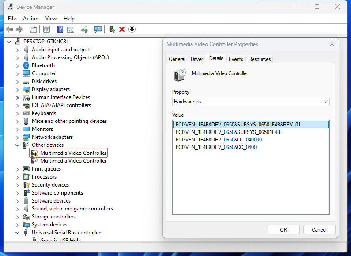Screen dimensions: 351x256
Task: Open the Events tab
Action: pyautogui.click(x=236, y=59)
